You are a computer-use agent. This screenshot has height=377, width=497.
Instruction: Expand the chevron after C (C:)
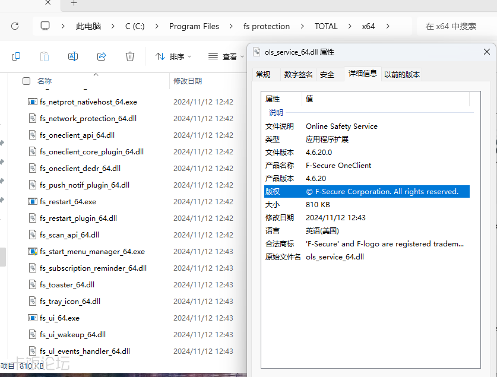157,26
